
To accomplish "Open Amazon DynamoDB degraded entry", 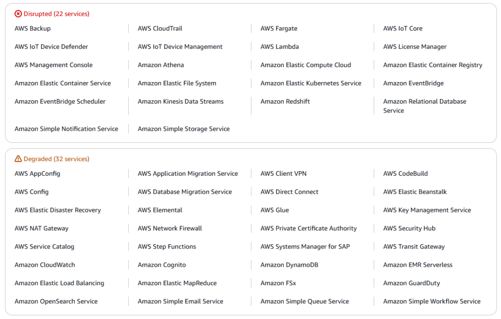I will [286, 265].
